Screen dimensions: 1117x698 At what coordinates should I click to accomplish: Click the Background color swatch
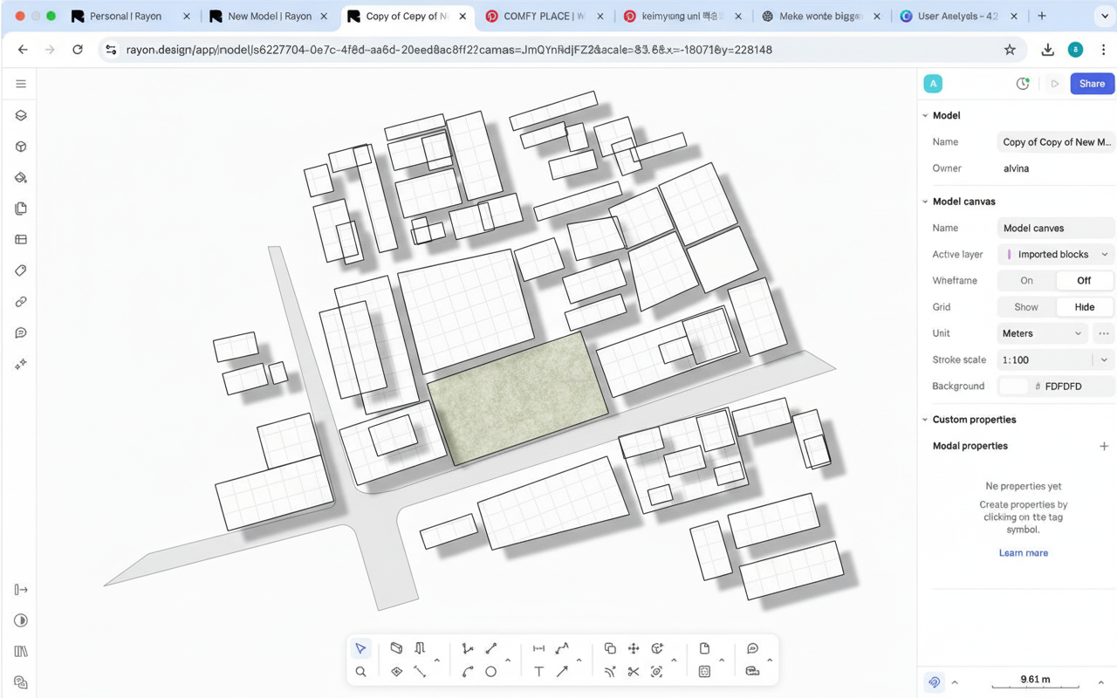click(1013, 386)
